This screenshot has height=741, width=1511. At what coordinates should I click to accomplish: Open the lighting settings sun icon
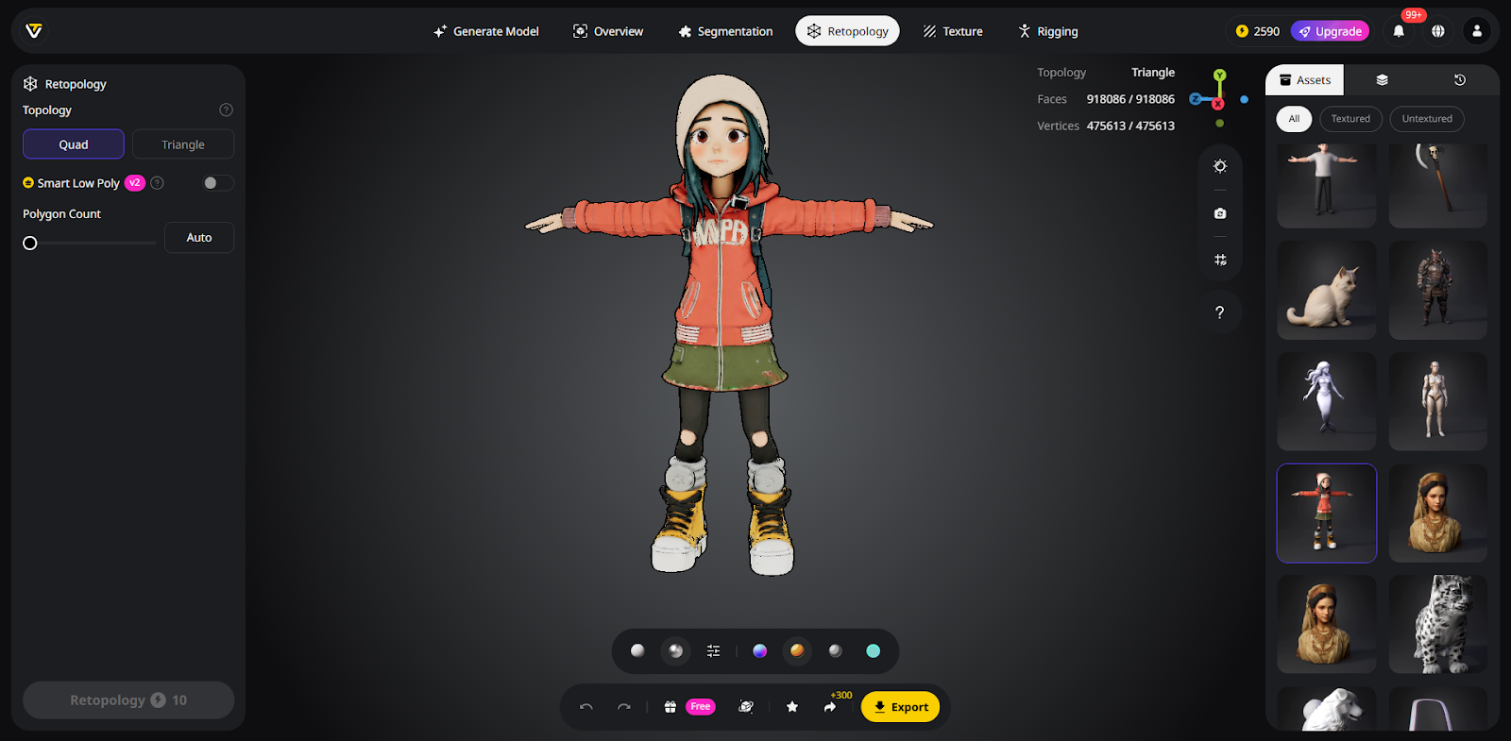(1220, 166)
